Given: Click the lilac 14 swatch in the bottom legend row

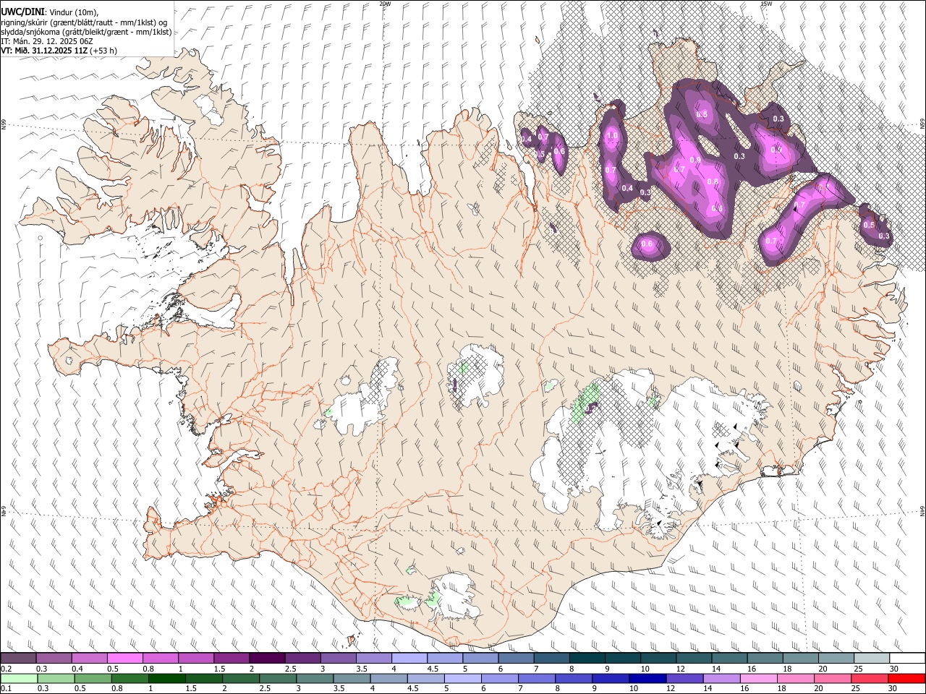Looking at the screenshot, I should pyautogui.click(x=721, y=678).
